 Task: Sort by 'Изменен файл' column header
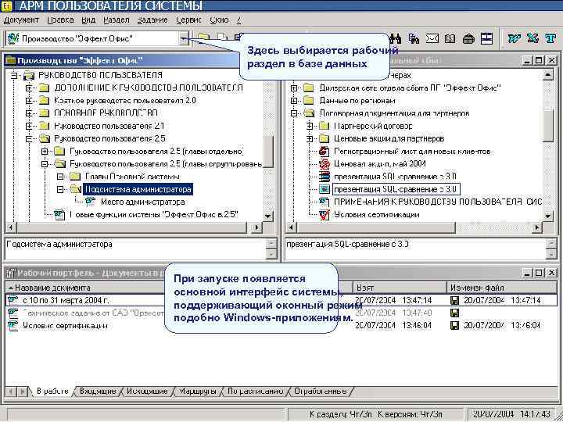tap(502, 288)
